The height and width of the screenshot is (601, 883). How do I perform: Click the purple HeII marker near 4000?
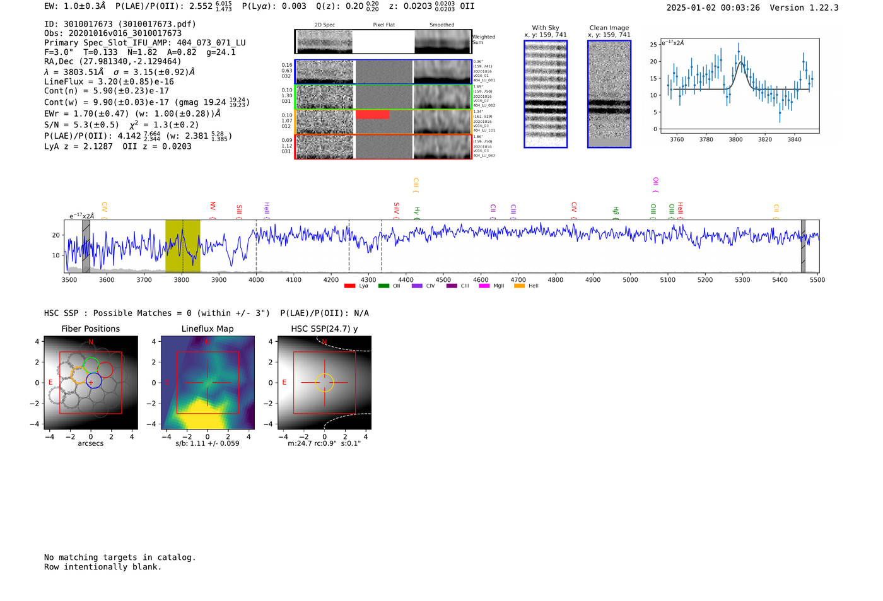(266, 211)
